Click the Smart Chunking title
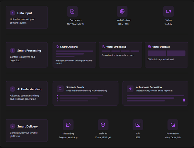 69,47
